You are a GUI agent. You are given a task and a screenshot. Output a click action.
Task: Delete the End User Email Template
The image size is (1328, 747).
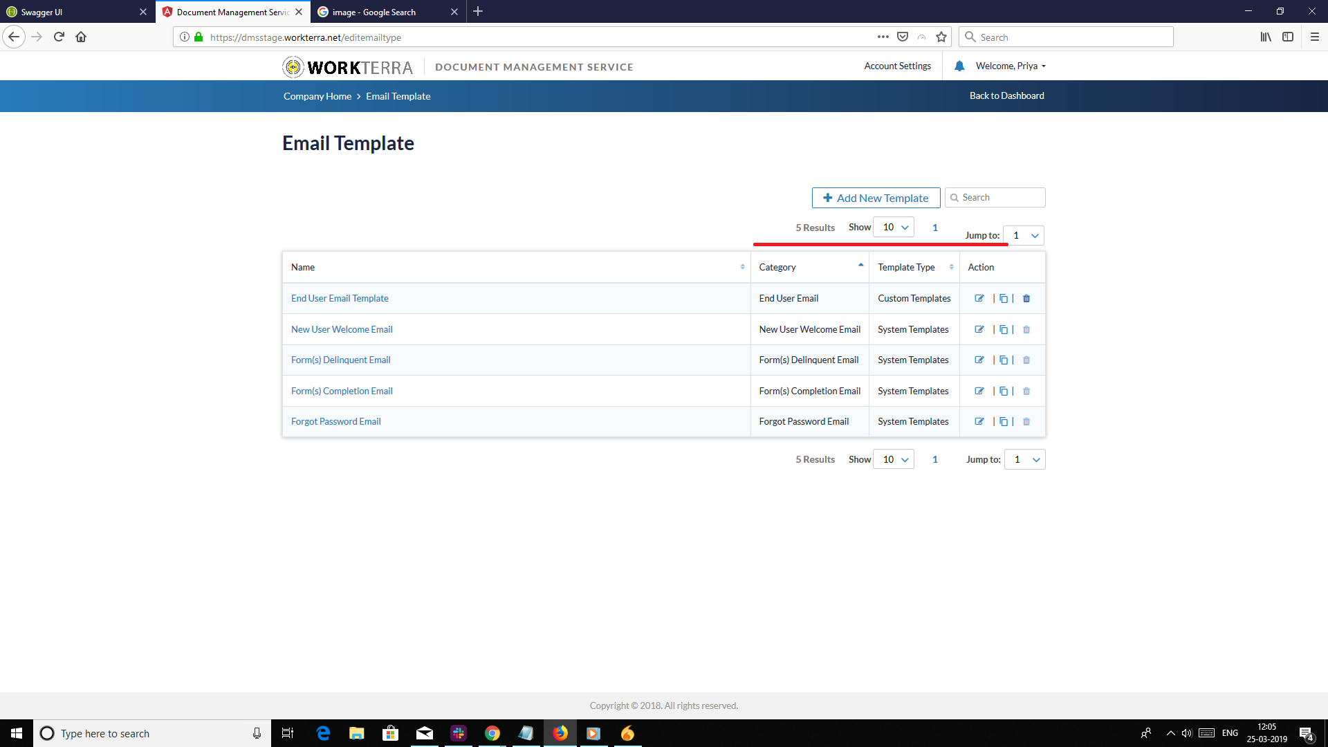1026,298
